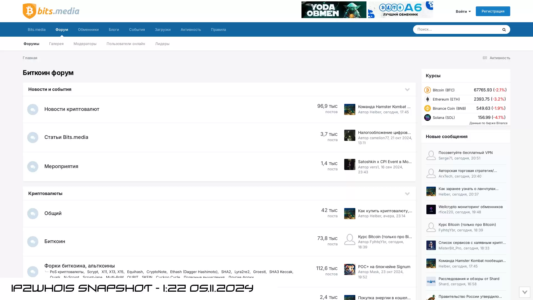533x300 pixels.
Task: Collapse the Новости и события category
Action: (407, 89)
